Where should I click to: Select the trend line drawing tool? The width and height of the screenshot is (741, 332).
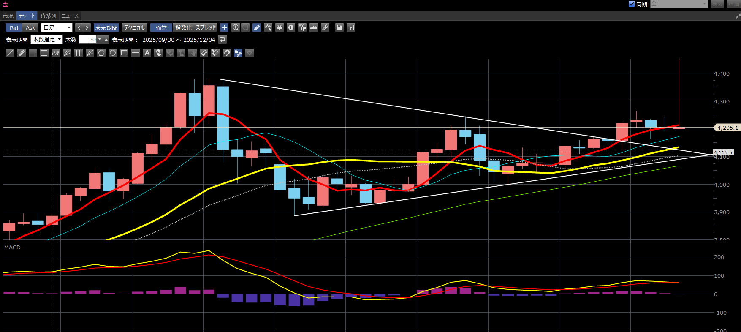10,53
